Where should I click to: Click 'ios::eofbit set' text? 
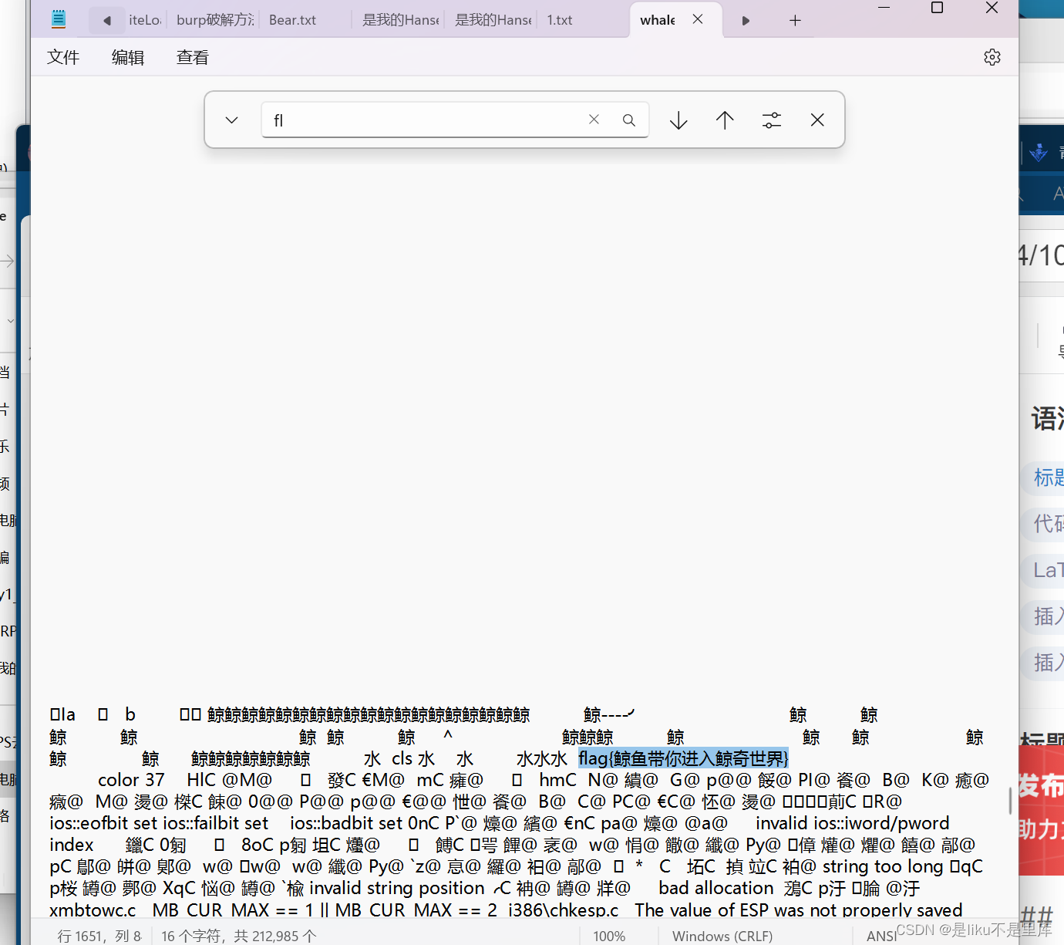[x=103, y=823]
